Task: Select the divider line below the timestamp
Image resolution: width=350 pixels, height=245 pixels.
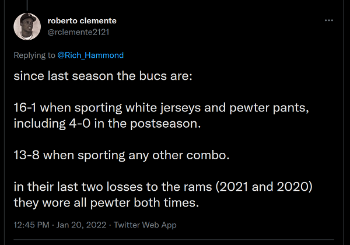Action: click(174, 240)
